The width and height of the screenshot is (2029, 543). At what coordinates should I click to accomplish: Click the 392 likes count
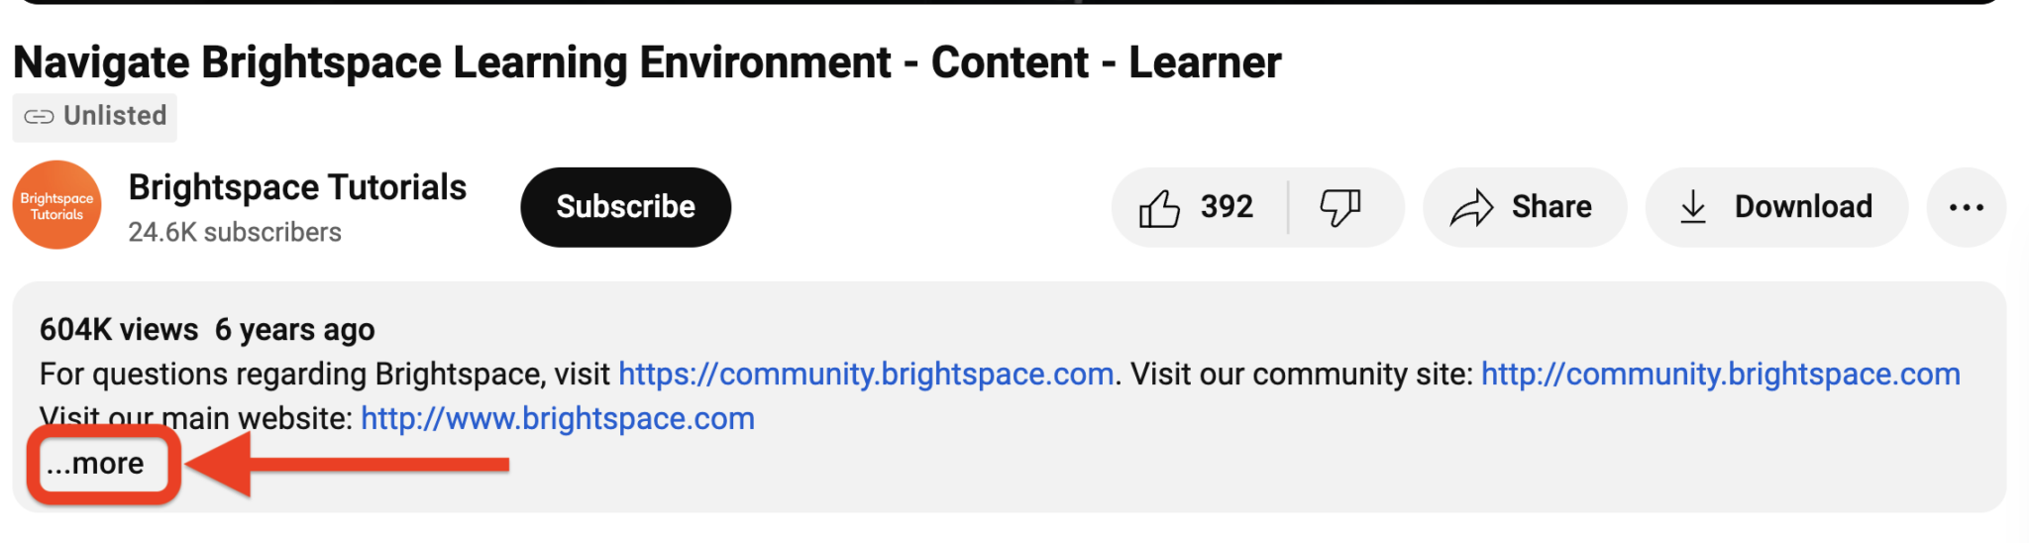(x=1227, y=207)
